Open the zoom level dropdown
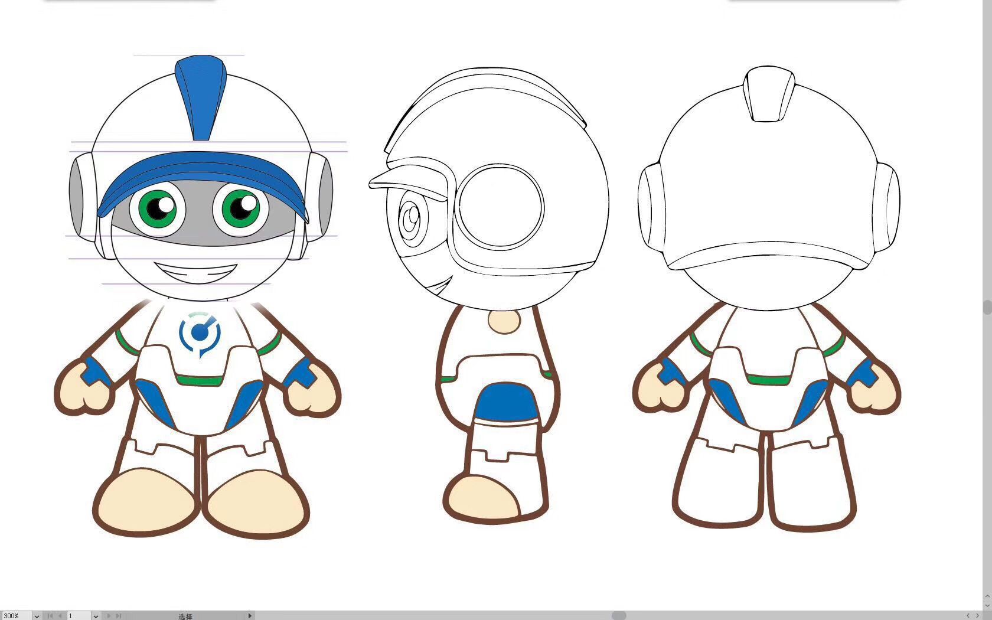 (37, 616)
